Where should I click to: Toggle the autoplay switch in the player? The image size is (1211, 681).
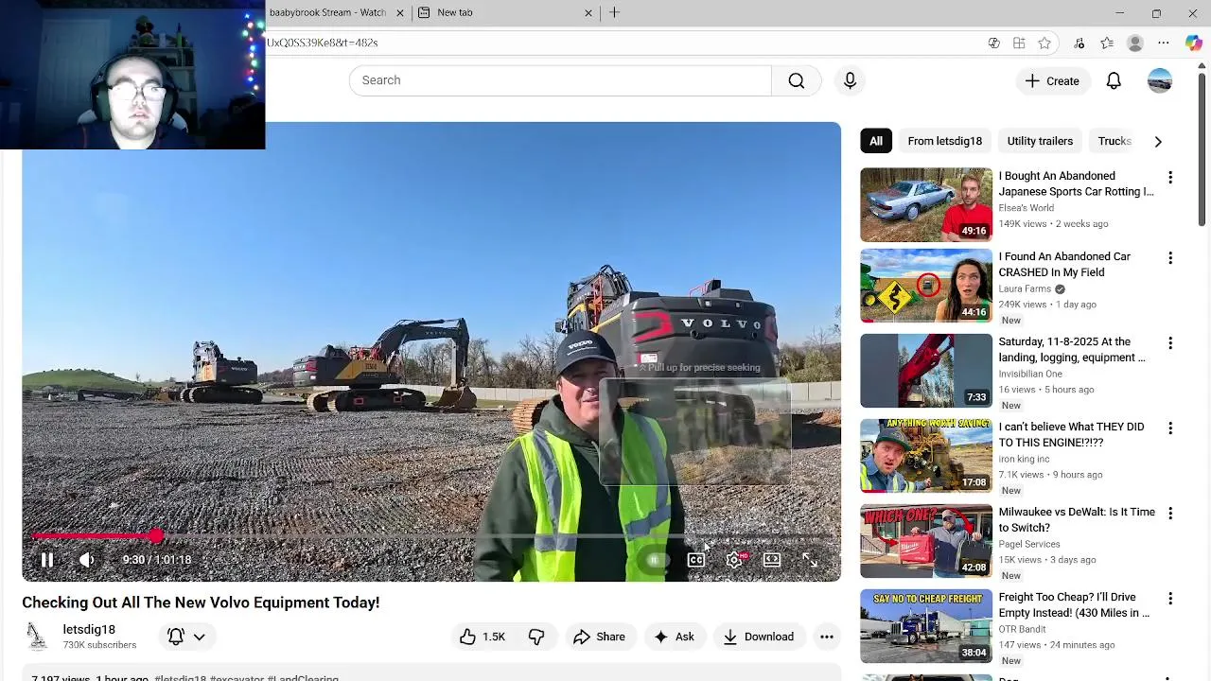click(653, 560)
